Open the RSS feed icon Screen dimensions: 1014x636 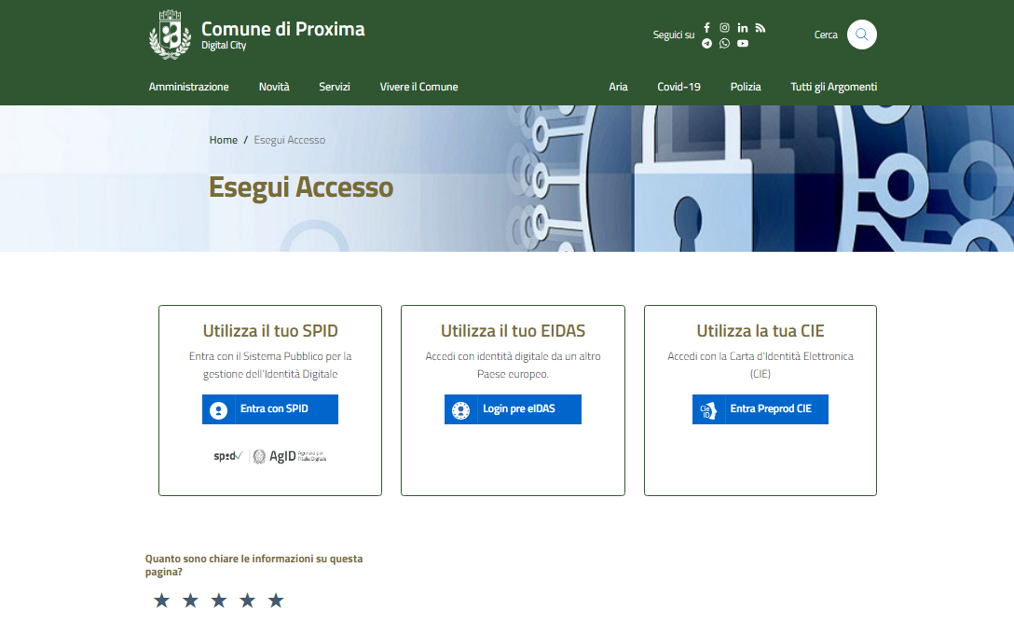tap(760, 28)
